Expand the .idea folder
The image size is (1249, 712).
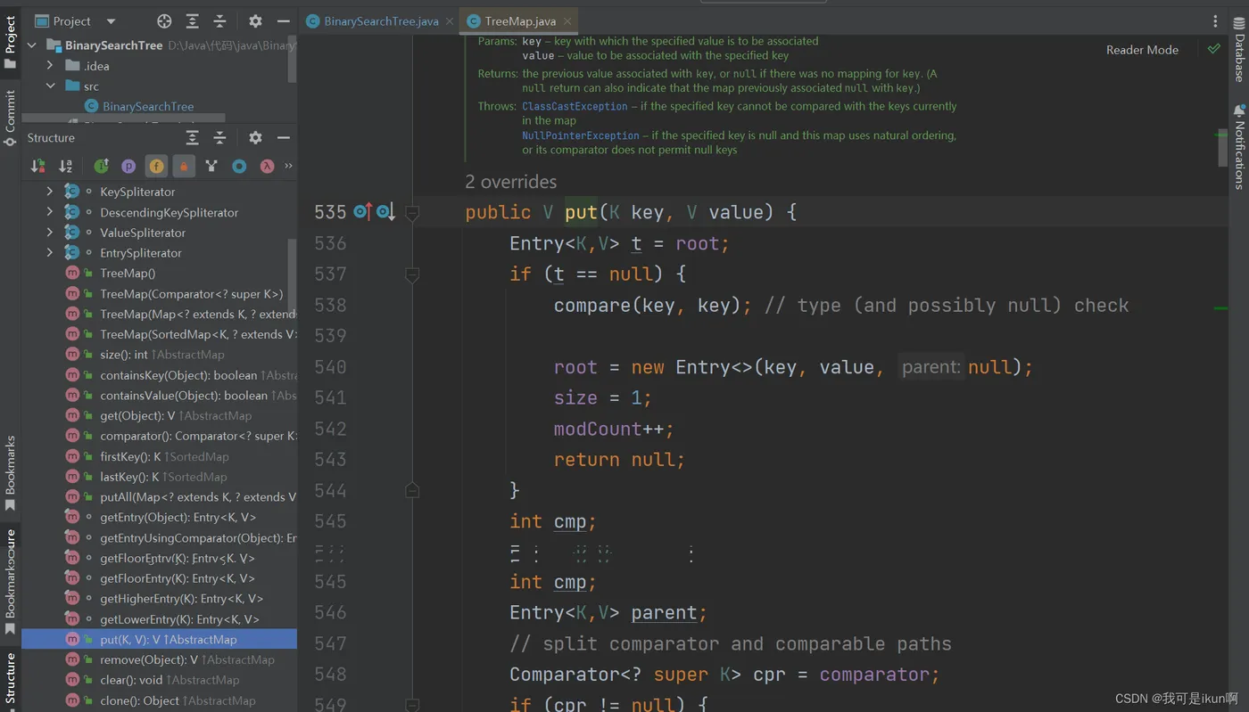coord(50,66)
